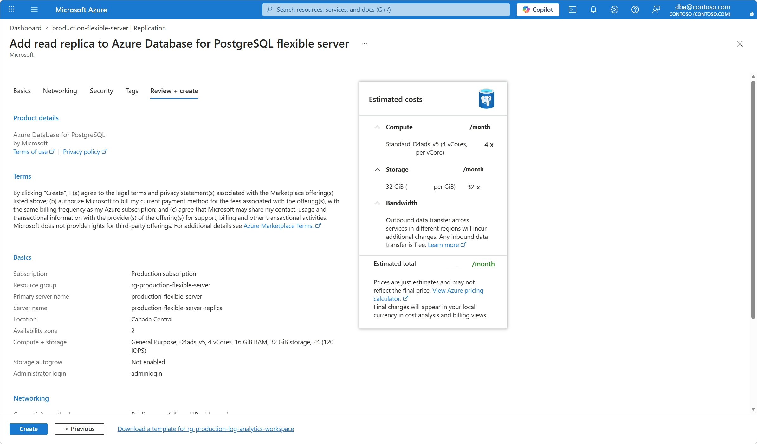Open the Download a template link
Screen dimensions: 757x444
206,429
